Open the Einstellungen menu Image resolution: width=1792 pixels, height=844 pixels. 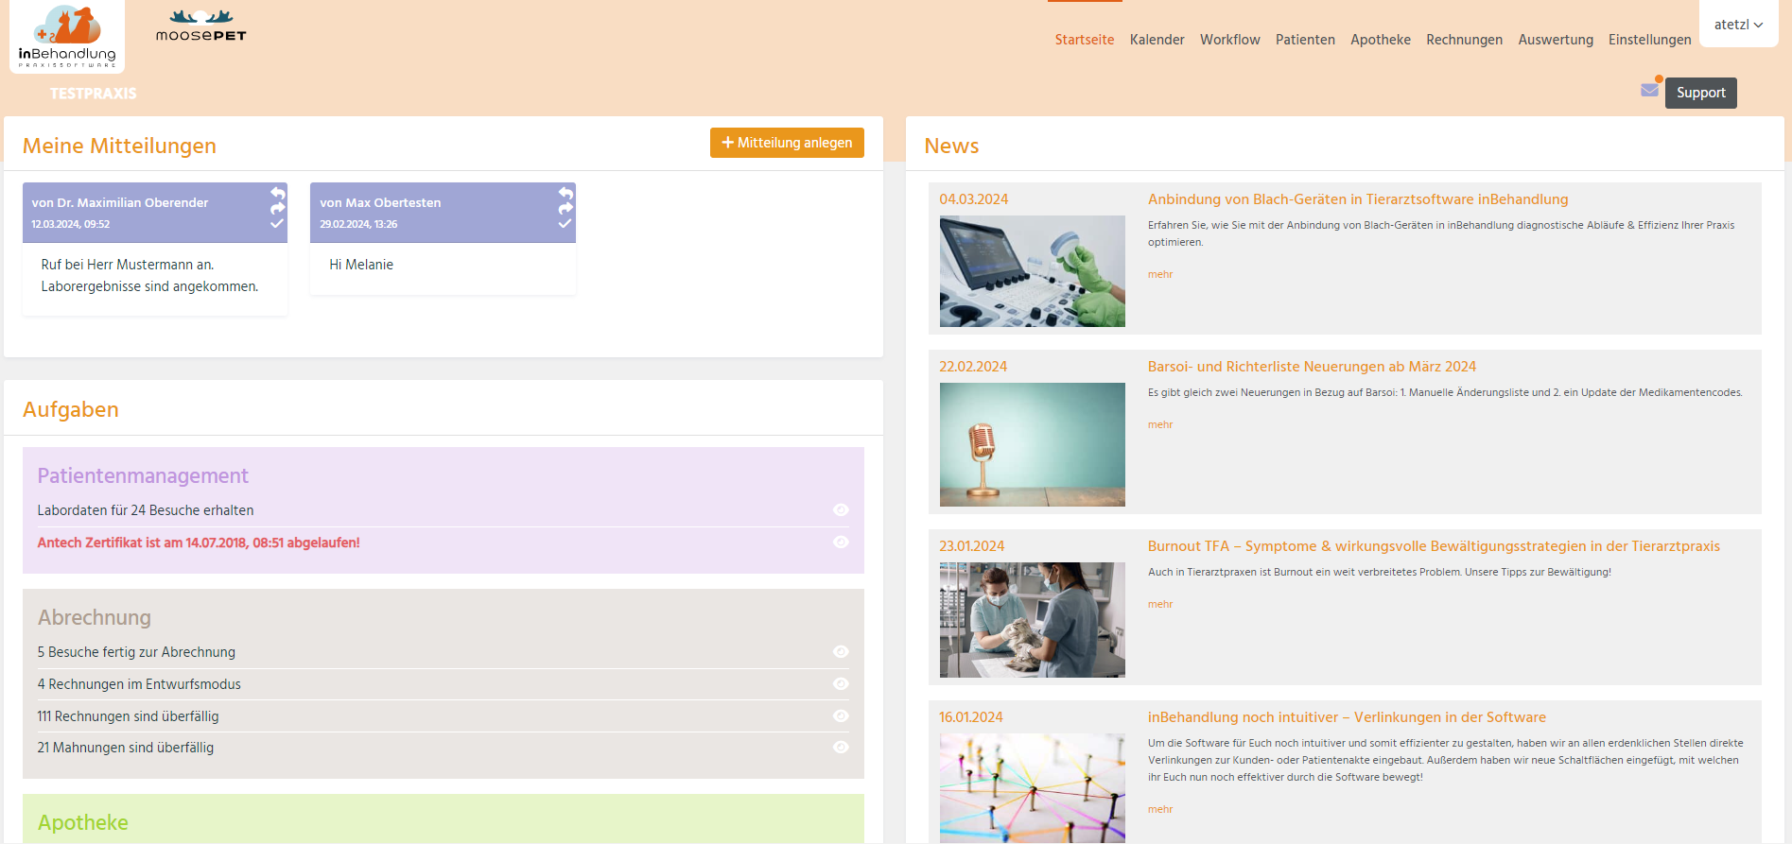tap(1650, 40)
